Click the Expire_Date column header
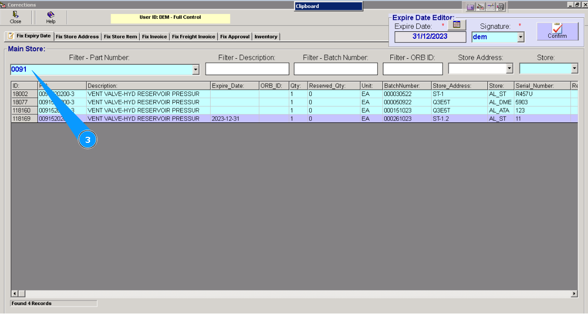Viewport: 588px width, 315px height. pos(235,86)
